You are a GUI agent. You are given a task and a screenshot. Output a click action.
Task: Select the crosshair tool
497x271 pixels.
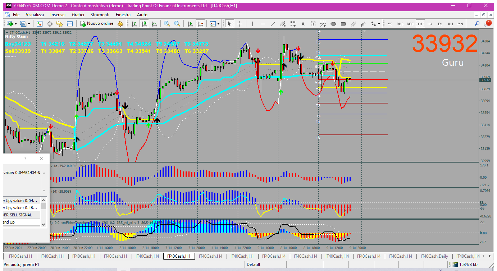point(240,24)
